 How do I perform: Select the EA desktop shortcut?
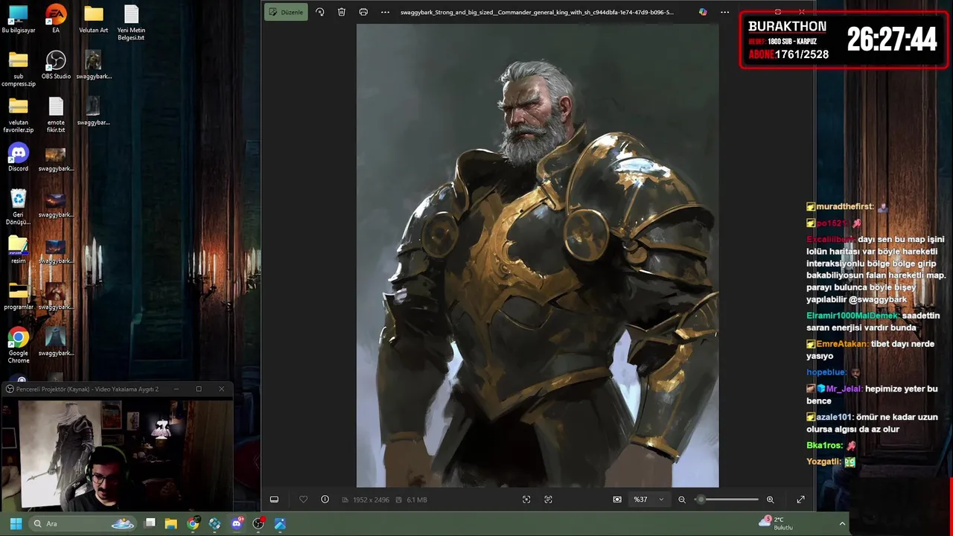(x=56, y=19)
